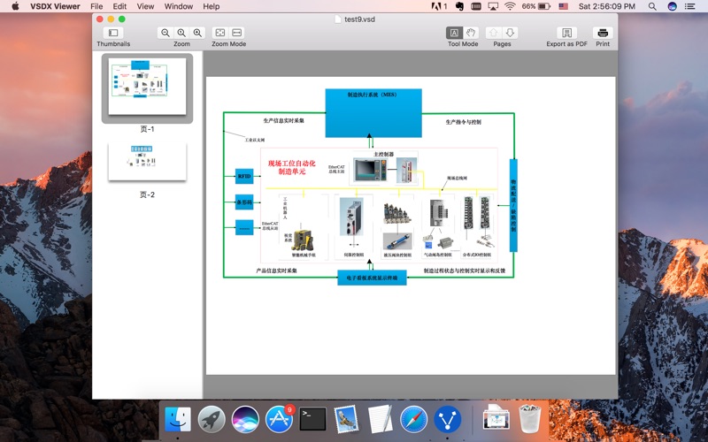Open the Mail stamp icon in Dock

(346, 419)
